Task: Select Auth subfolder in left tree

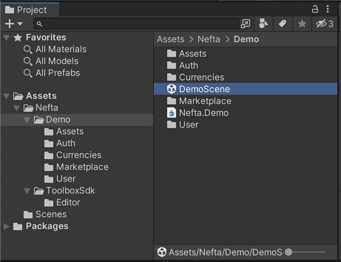Action: (x=77, y=144)
